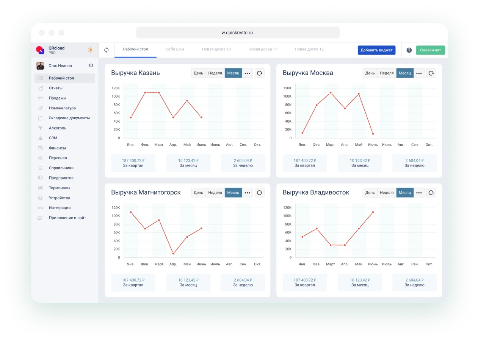Click the power logout icon beside Стас Иванов

(x=91, y=65)
